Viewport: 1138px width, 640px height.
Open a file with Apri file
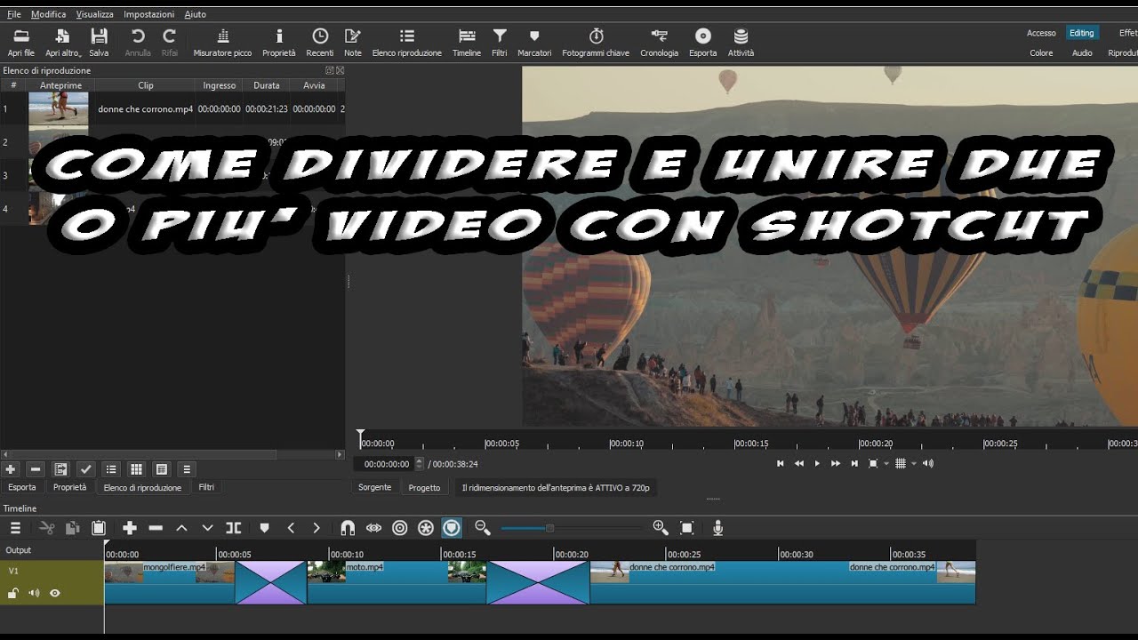click(21, 42)
